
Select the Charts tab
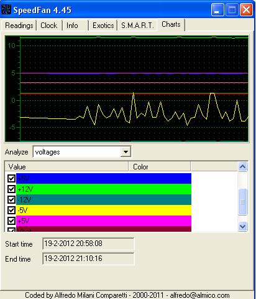tap(171, 24)
